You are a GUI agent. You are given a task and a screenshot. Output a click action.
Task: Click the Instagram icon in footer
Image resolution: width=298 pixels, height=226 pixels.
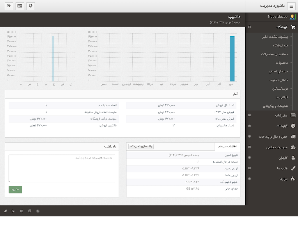coord(22,211)
